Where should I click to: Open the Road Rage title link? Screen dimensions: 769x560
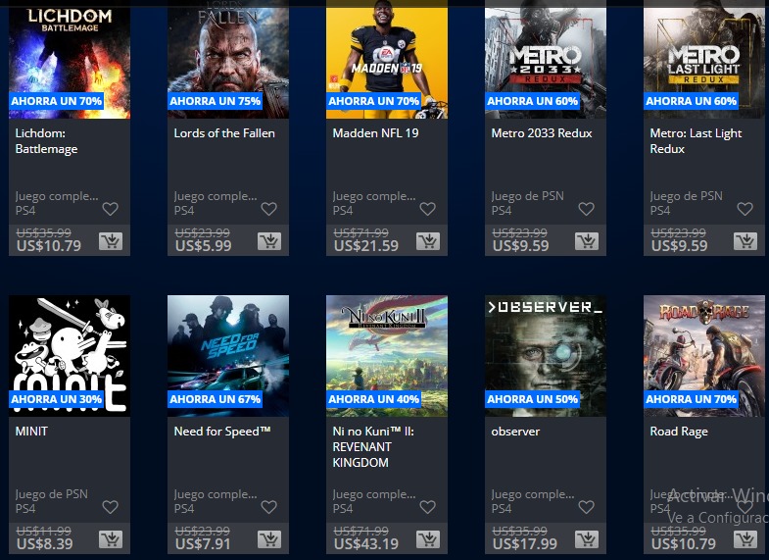[x=679, y=432]
